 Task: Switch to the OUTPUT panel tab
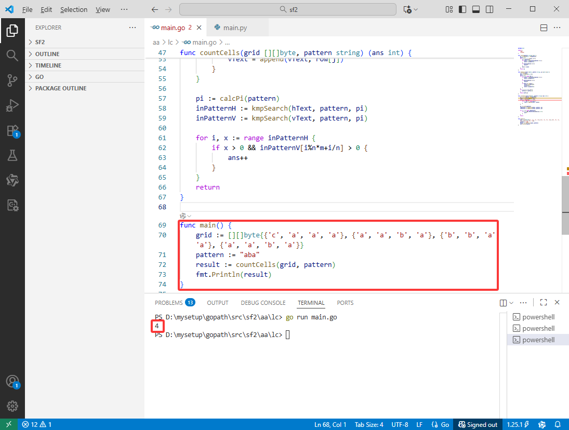point(217,302)
